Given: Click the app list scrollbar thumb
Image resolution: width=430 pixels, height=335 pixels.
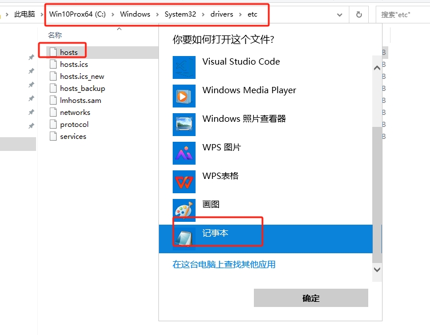Looking at the screenshot, I should click(x=377, y=194).
